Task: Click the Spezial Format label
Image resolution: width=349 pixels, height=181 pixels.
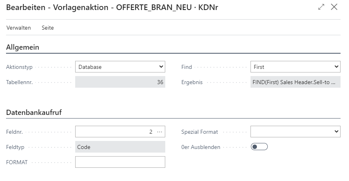Action: pos(199,132)
